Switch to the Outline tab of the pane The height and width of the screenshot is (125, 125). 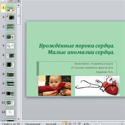[x=11, y=1]
